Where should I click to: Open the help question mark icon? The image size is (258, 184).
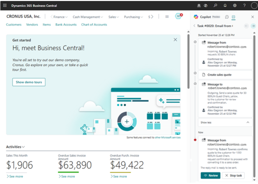pyautogui.click(x=244, y=5)
